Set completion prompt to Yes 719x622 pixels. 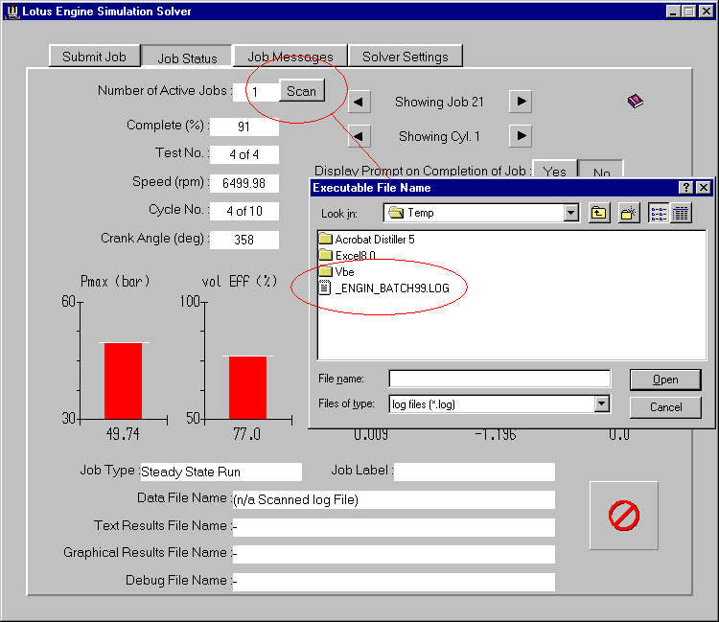(x=555, y=170)
